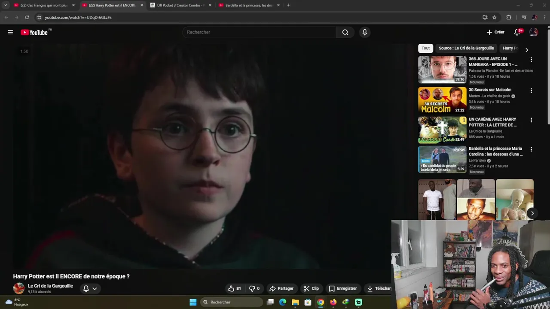Open more options for 365 Jours avec un Mangaka
The image size is (550, 309).
(x=531, y=60)
